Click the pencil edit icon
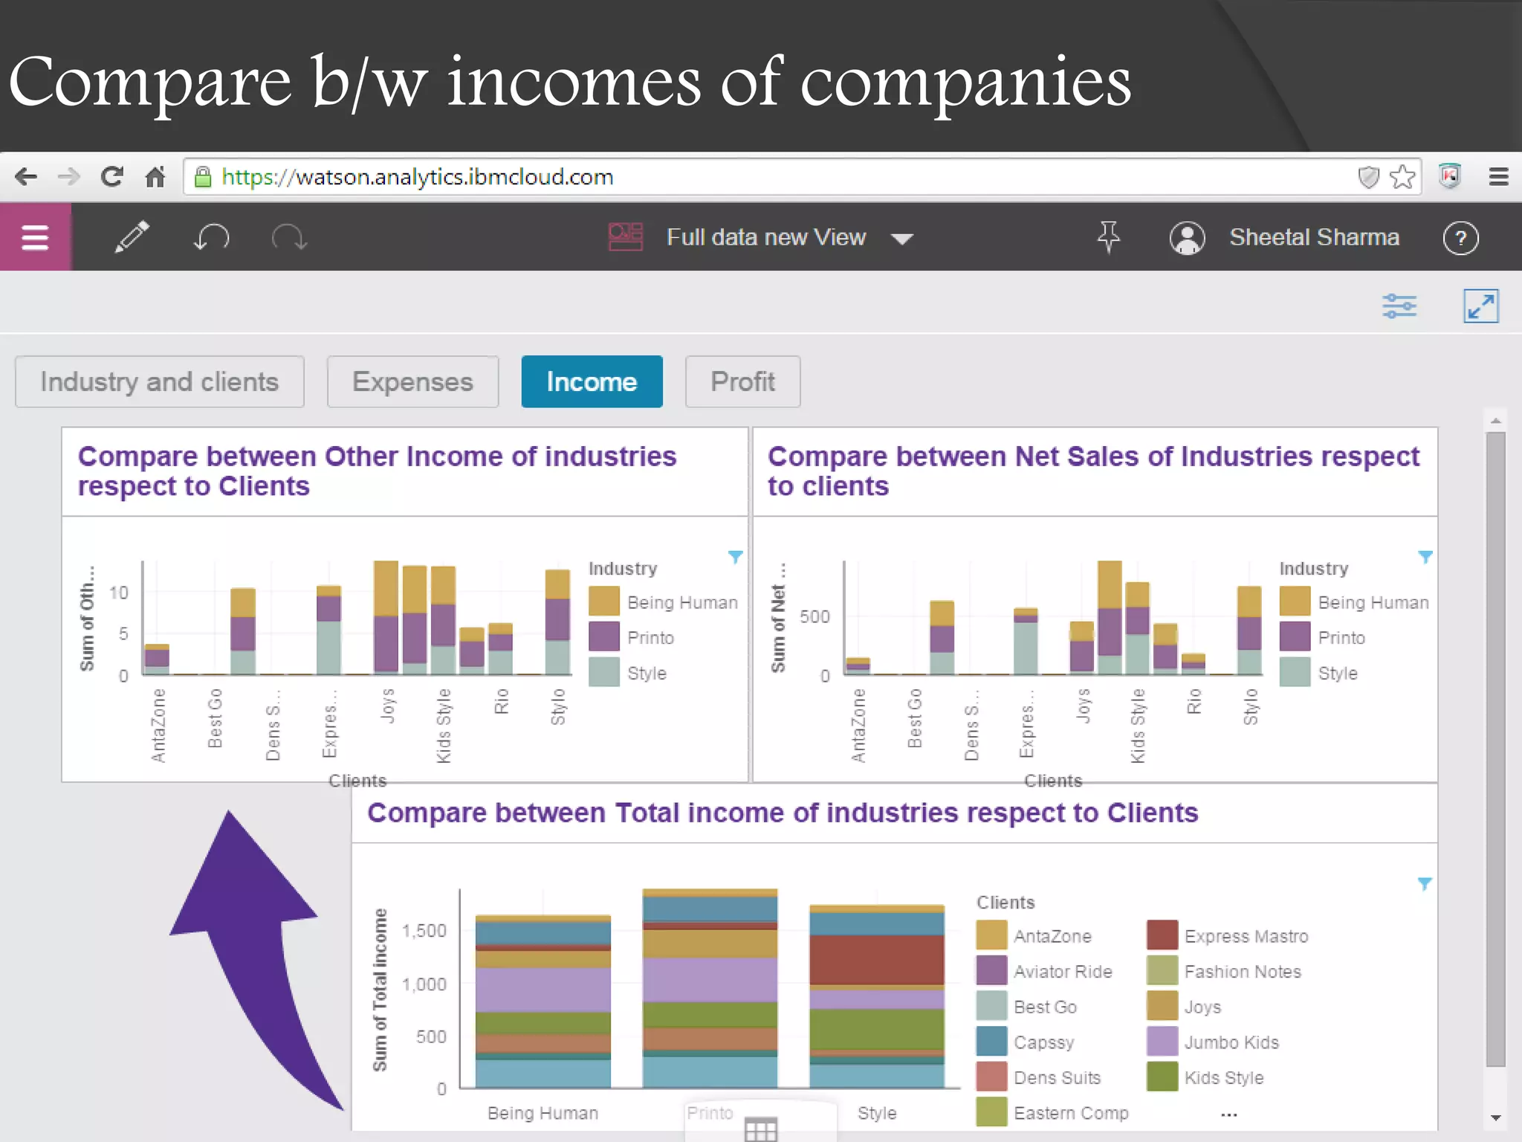 [x=132, y=237]
